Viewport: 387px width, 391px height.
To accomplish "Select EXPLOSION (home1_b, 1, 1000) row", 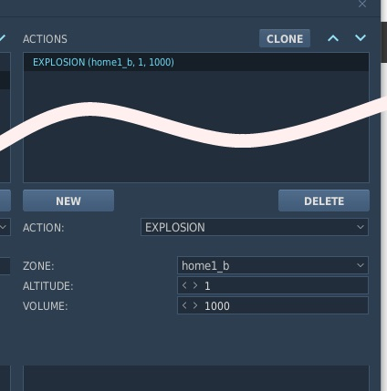I will pyautogui.click(x=196, y=62).
